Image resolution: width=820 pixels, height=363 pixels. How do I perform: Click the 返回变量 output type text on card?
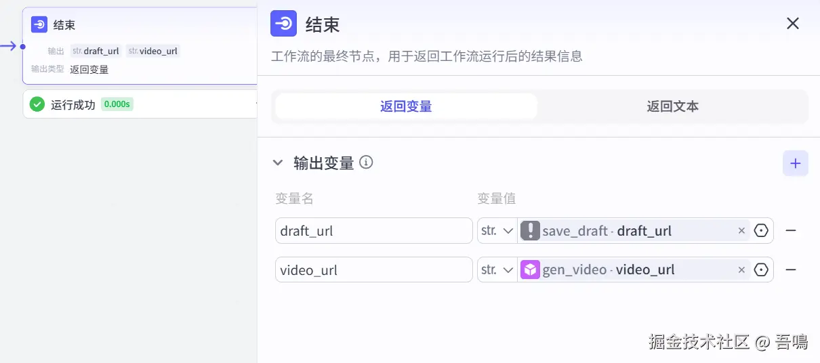pyautogui.click(x=89, y=69)
